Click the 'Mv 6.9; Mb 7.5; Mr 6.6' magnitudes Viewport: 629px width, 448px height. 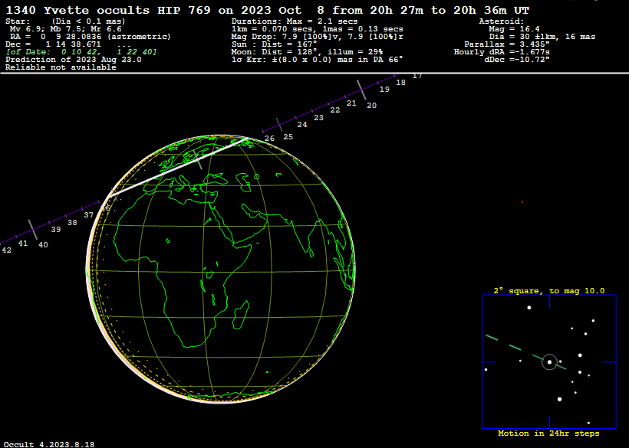[x=65, y=29]
